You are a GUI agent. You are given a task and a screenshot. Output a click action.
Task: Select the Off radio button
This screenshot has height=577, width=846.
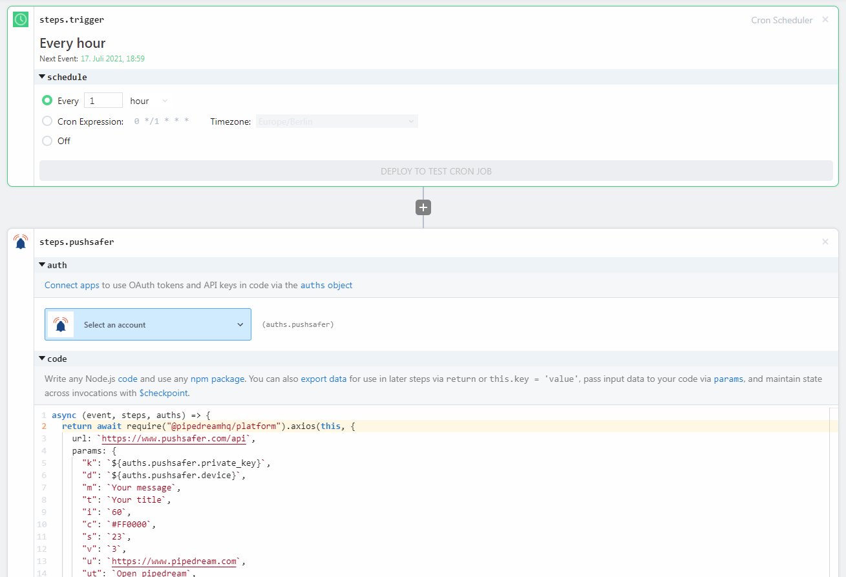point(47,141)
